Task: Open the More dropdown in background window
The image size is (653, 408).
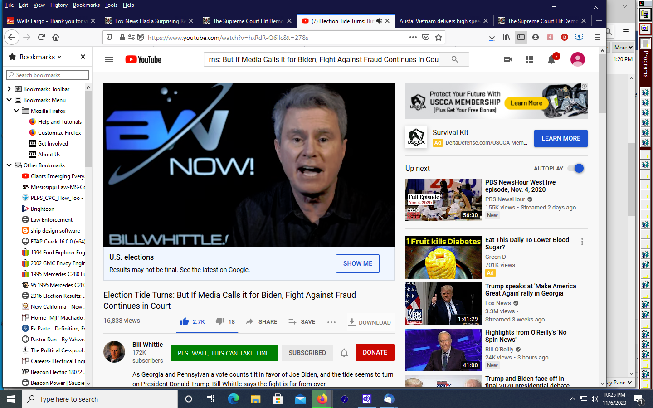Action: pos(623,47)
